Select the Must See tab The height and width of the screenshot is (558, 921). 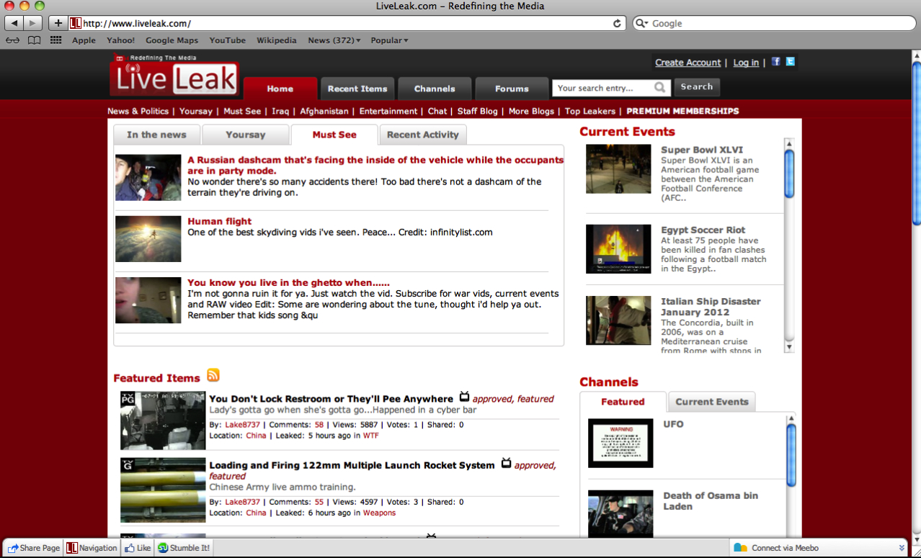click(334, 135)
